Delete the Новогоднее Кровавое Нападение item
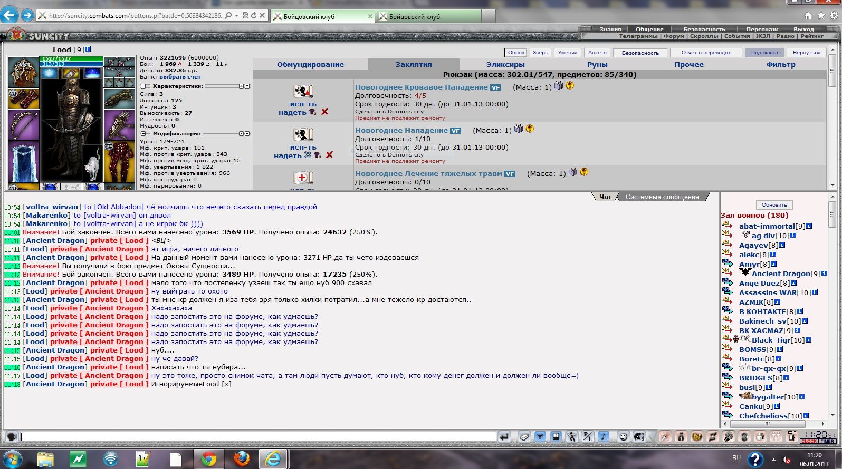Screen dimensions: 842x469 [x=324, y=112]
